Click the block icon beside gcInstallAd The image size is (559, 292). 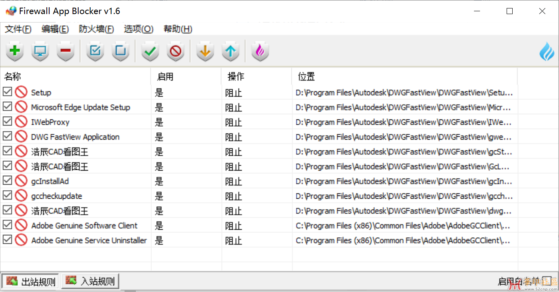[21, 181]
